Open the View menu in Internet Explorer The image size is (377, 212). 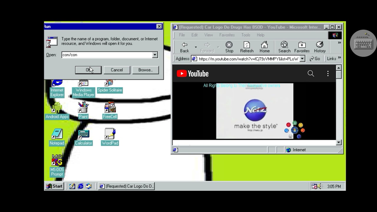[209, 35]
